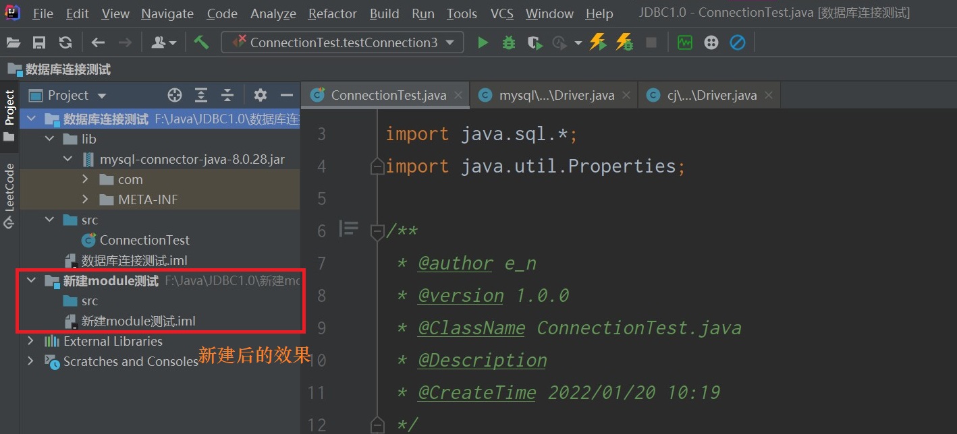Select src folder under 新建module测试
This screenshot has width=957, height=434.
(x=80, y=301)
